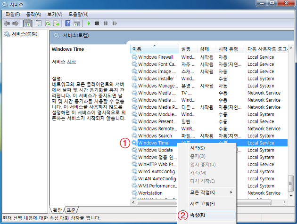Click gear icon of WLAN AutoConfig row
This screenshot has height=224, width=297.
coord(134,178)
